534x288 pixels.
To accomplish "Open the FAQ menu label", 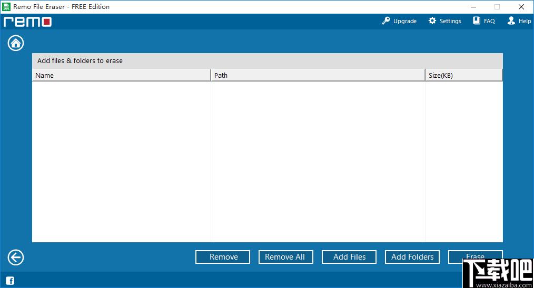I will pos(489,21).
